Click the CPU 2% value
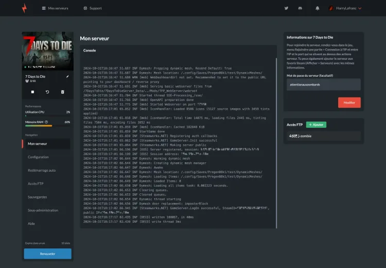The width and height of the screenshot is (386, 268). pyautogui.click(x=68, y=112)
